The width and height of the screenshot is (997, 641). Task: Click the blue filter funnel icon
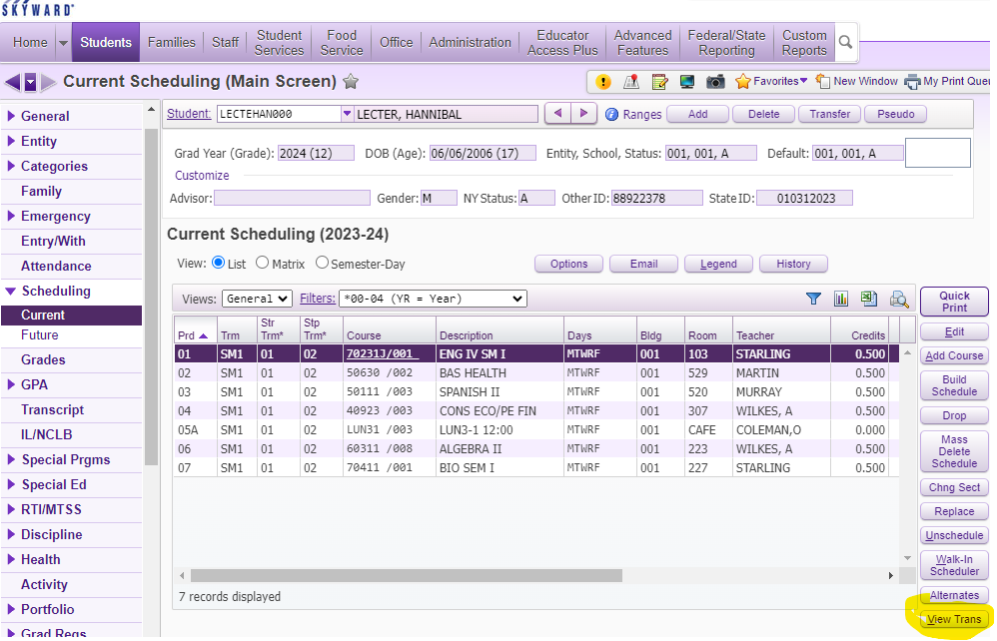[813, 299]
